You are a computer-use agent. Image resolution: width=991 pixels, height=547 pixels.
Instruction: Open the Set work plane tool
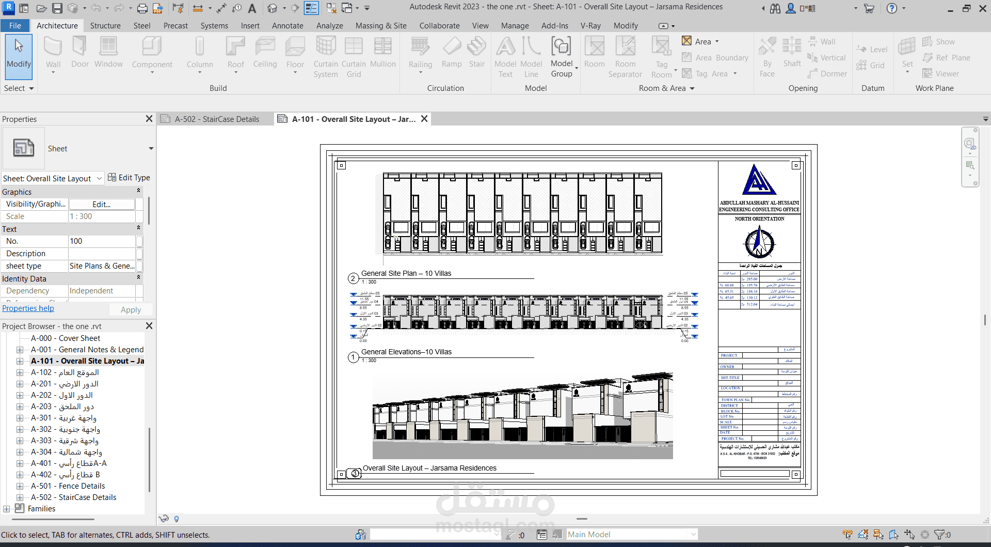907,56
